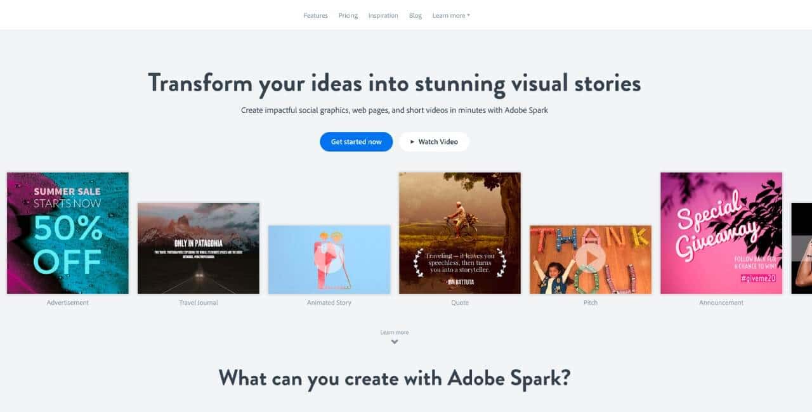Open the Inspiration nav link
812x412 pixels.
(x=383, y=15)
